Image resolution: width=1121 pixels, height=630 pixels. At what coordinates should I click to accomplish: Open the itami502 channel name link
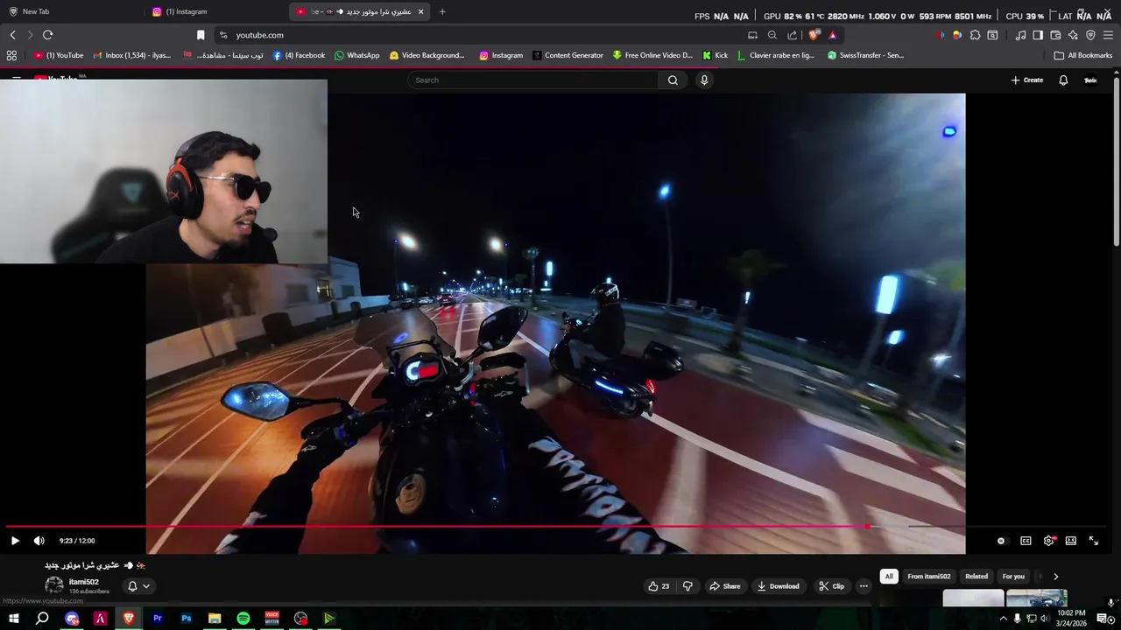click(84, 582)
